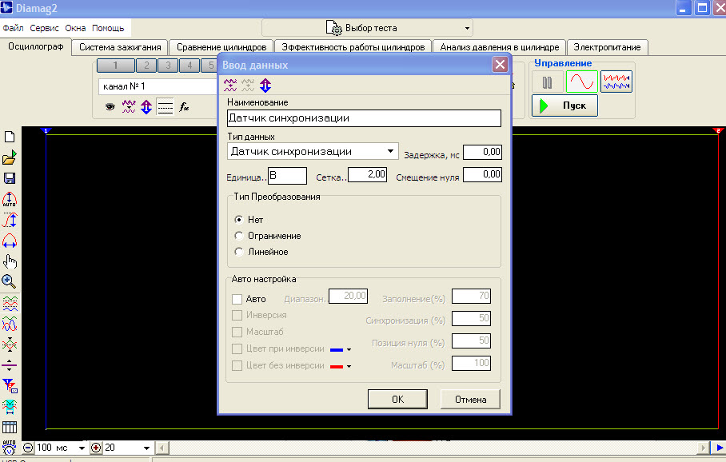Click the OK button in dialog
726x462 pixels.
[397, 399]
